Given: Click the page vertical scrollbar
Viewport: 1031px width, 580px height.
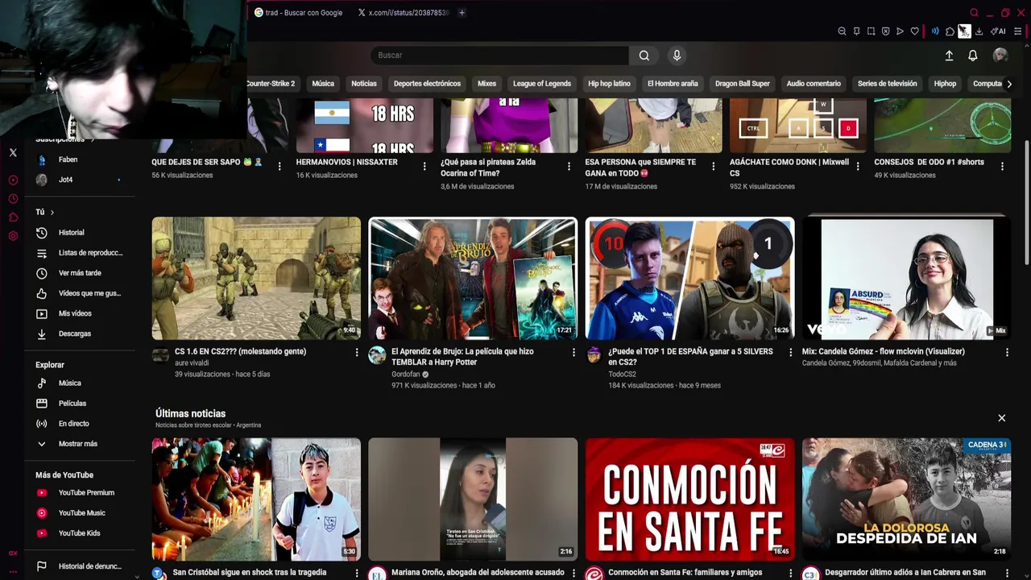Looking at the screenshot, I should (x=1026, y=201).
